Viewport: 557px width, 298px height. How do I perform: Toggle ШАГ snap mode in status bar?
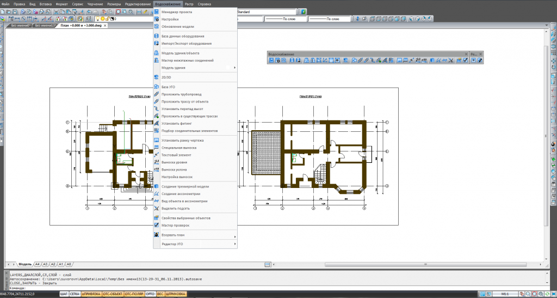coord(64,294)
